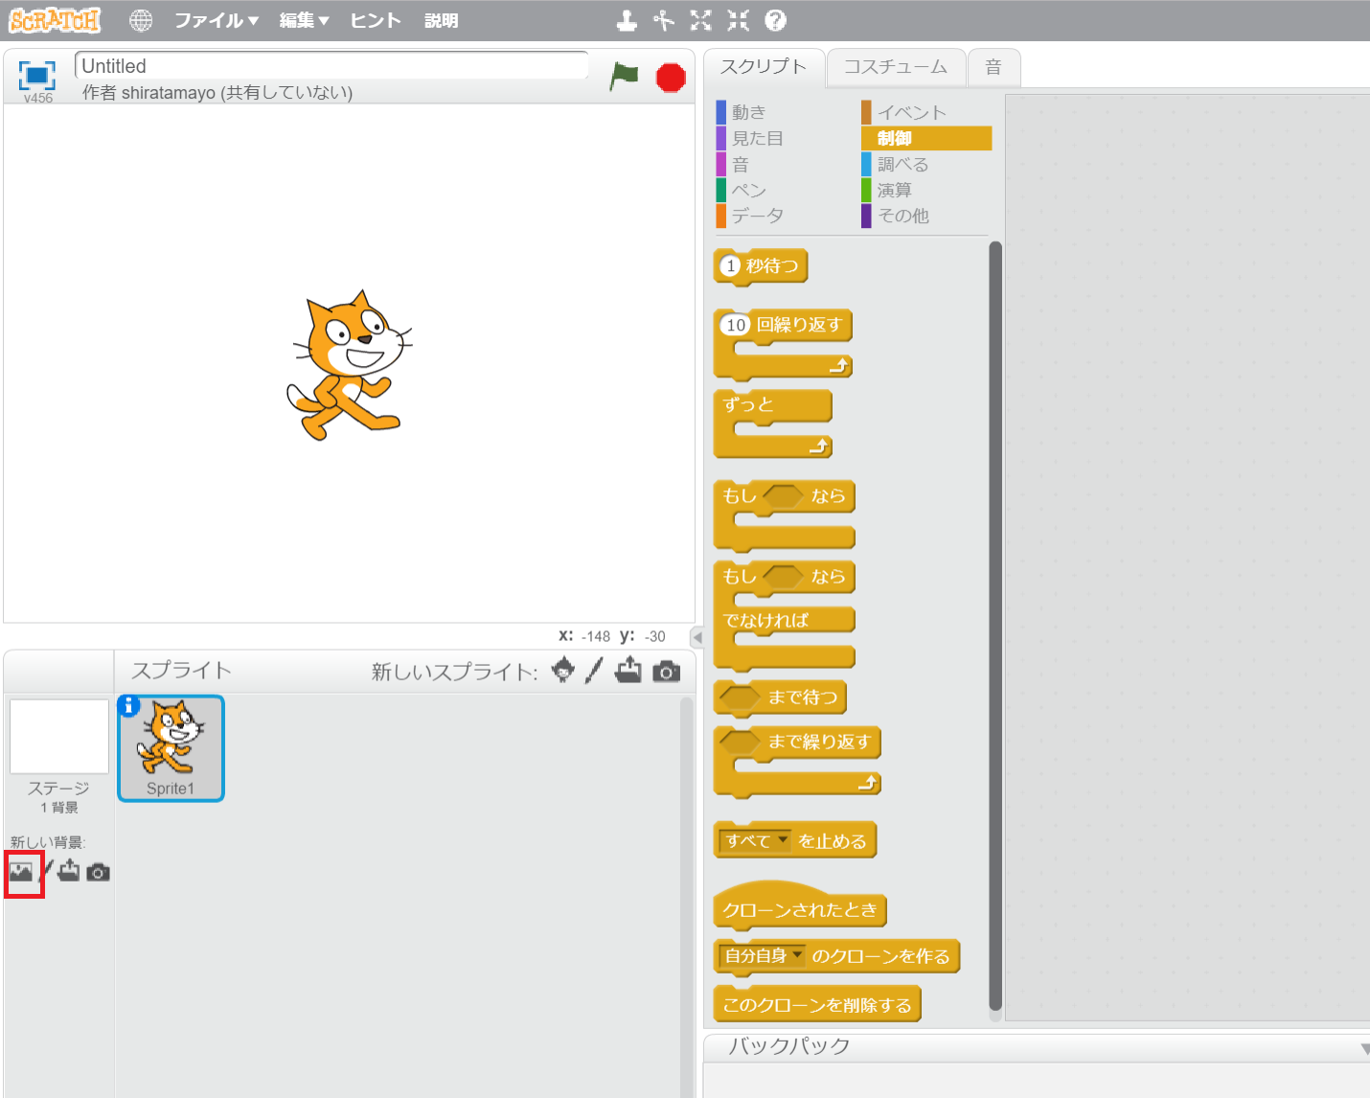Choose new sprite from library

(563, 671)
